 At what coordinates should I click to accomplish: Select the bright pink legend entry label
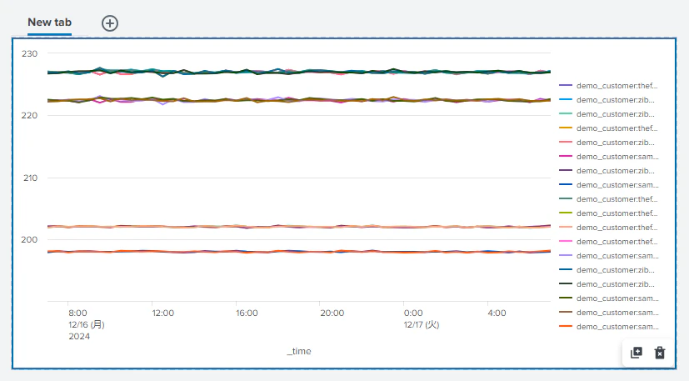617,242
